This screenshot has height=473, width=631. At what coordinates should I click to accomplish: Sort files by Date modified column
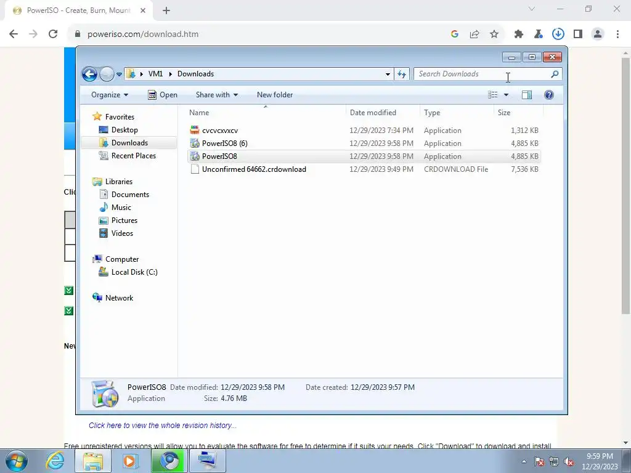click(383, 113)
